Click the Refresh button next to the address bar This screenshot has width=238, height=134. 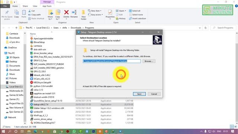coord(205,28)
